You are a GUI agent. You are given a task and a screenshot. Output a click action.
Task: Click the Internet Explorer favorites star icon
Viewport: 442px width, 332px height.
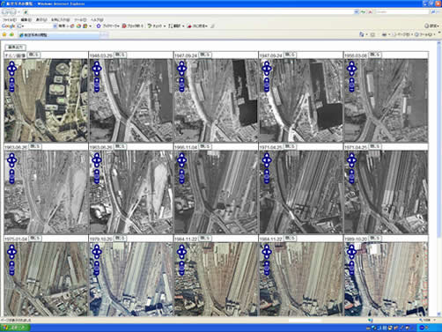click(x=4, y=34)
